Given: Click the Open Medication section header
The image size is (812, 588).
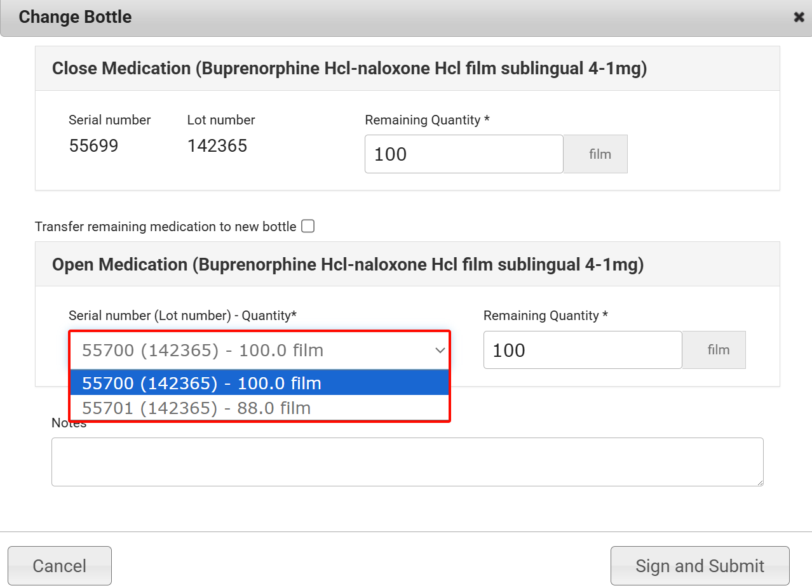Looking at the screenshot, I should [x=348, y=265].
